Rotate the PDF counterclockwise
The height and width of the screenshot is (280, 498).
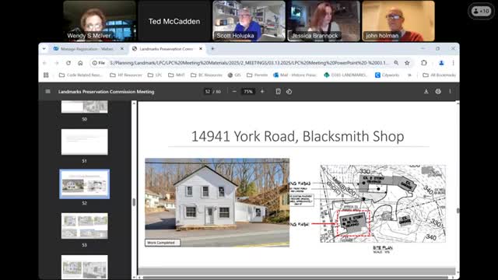click(x=289, y=92)
